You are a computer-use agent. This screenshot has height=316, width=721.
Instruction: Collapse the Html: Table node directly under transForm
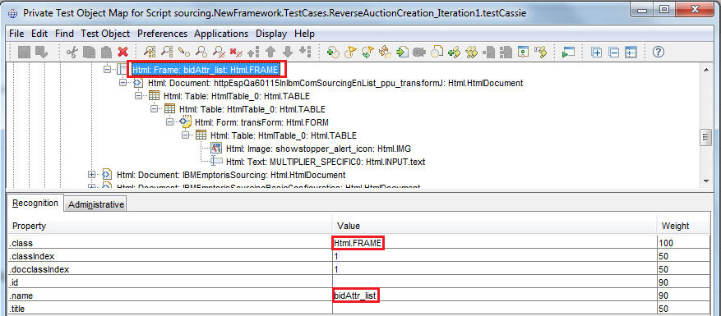(185, 135)
